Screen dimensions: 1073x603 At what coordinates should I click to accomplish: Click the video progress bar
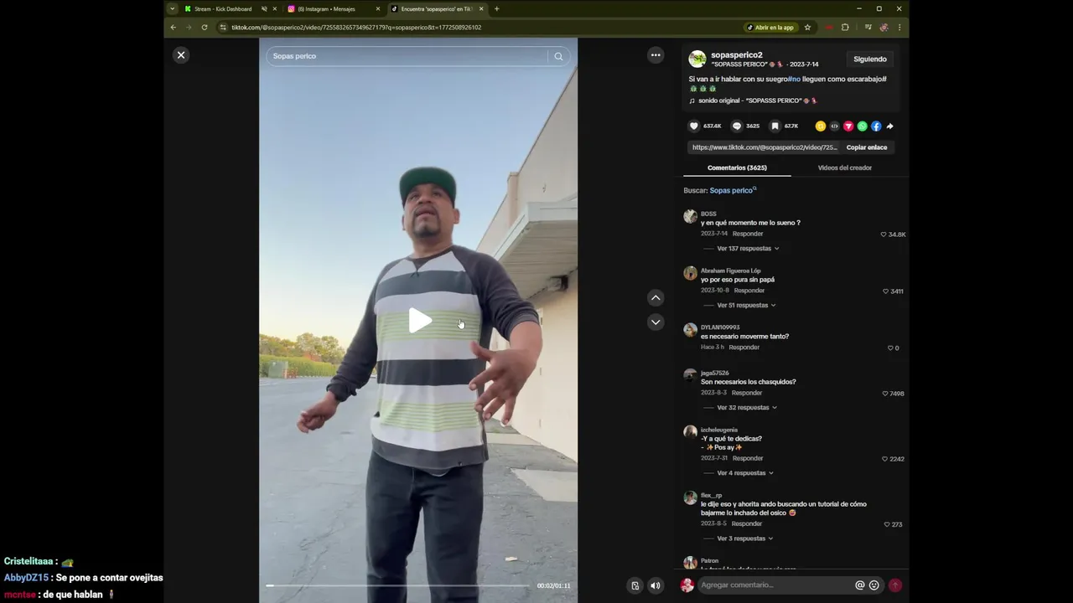398,585
